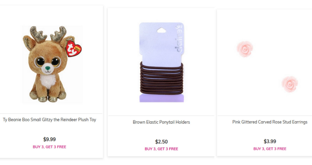Click the $9.99 price of the reindeer toy
Image resolution: width=312 pixels, height=165 pixels.
pyautogui.click(x=49, y=139)
